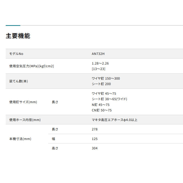Click the シート釘 38～65(ワイド) entry
This screenshot has width=183, height=183.
pos(110,99)
